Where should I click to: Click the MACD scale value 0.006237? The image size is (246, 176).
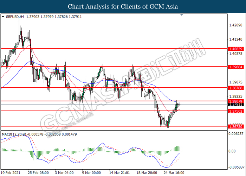(x=236, y=134)
